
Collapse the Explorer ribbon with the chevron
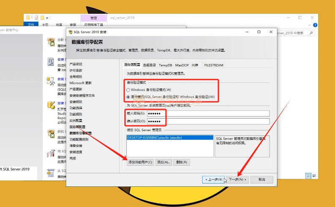309,25
